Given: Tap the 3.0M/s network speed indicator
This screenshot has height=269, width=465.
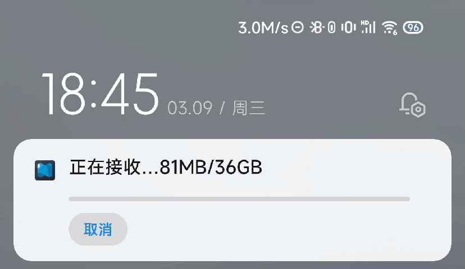Looking at the screenshot, I should pos(263,28).
